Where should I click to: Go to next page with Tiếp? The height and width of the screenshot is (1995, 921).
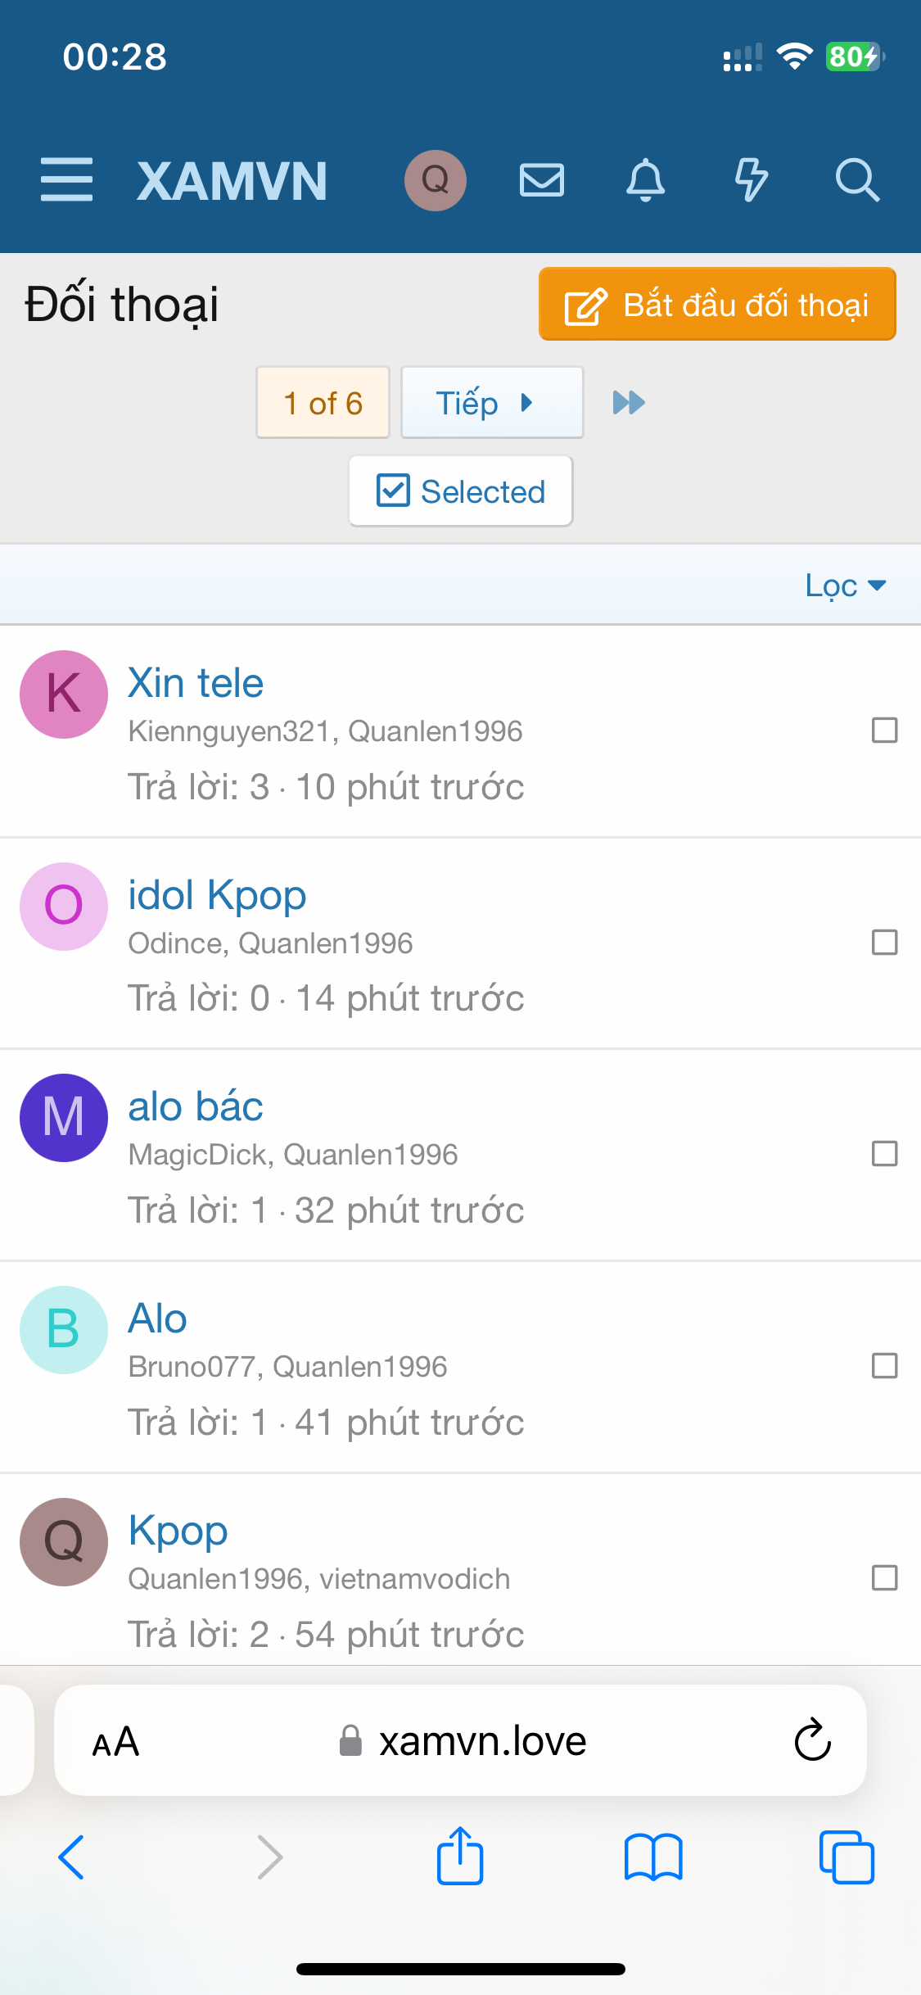[x=491, y=403]
